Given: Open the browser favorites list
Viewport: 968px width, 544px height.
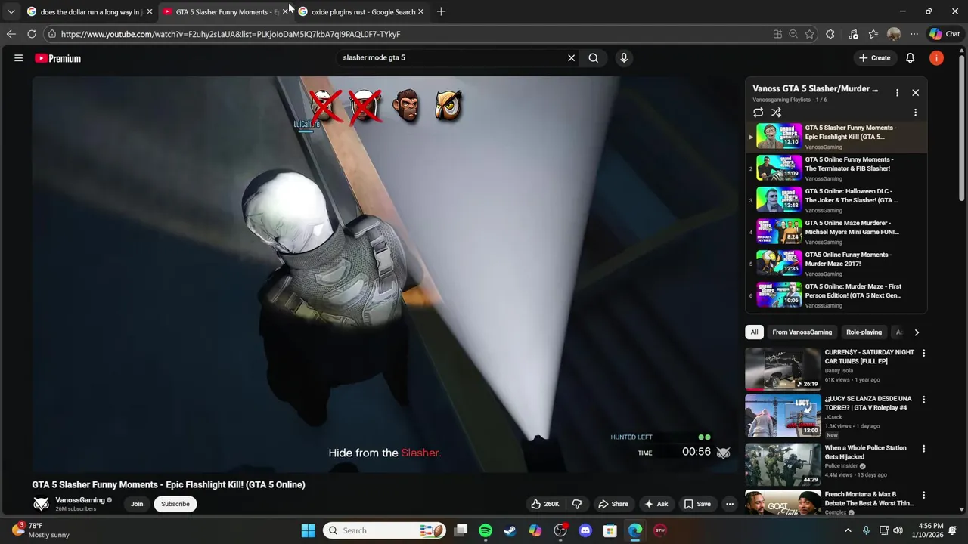Looking at the screenshot, I should click(873, 34).
